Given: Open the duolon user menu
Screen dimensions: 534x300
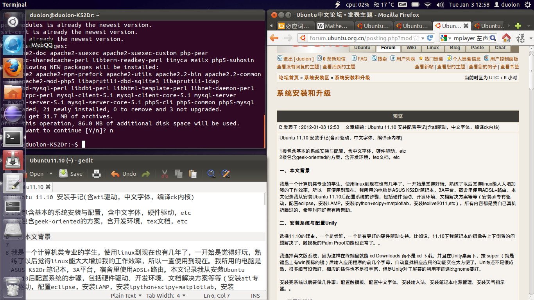Looking at the screenshot, I should [x=507, y=5].
